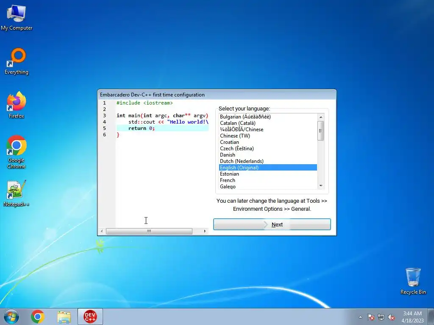Click network status tray icon
Viewport: 434px width, 325px height.
381,317
